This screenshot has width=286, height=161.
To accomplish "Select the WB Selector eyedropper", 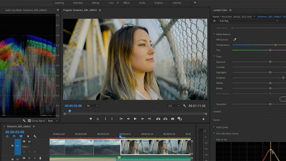I will (235, 39).
